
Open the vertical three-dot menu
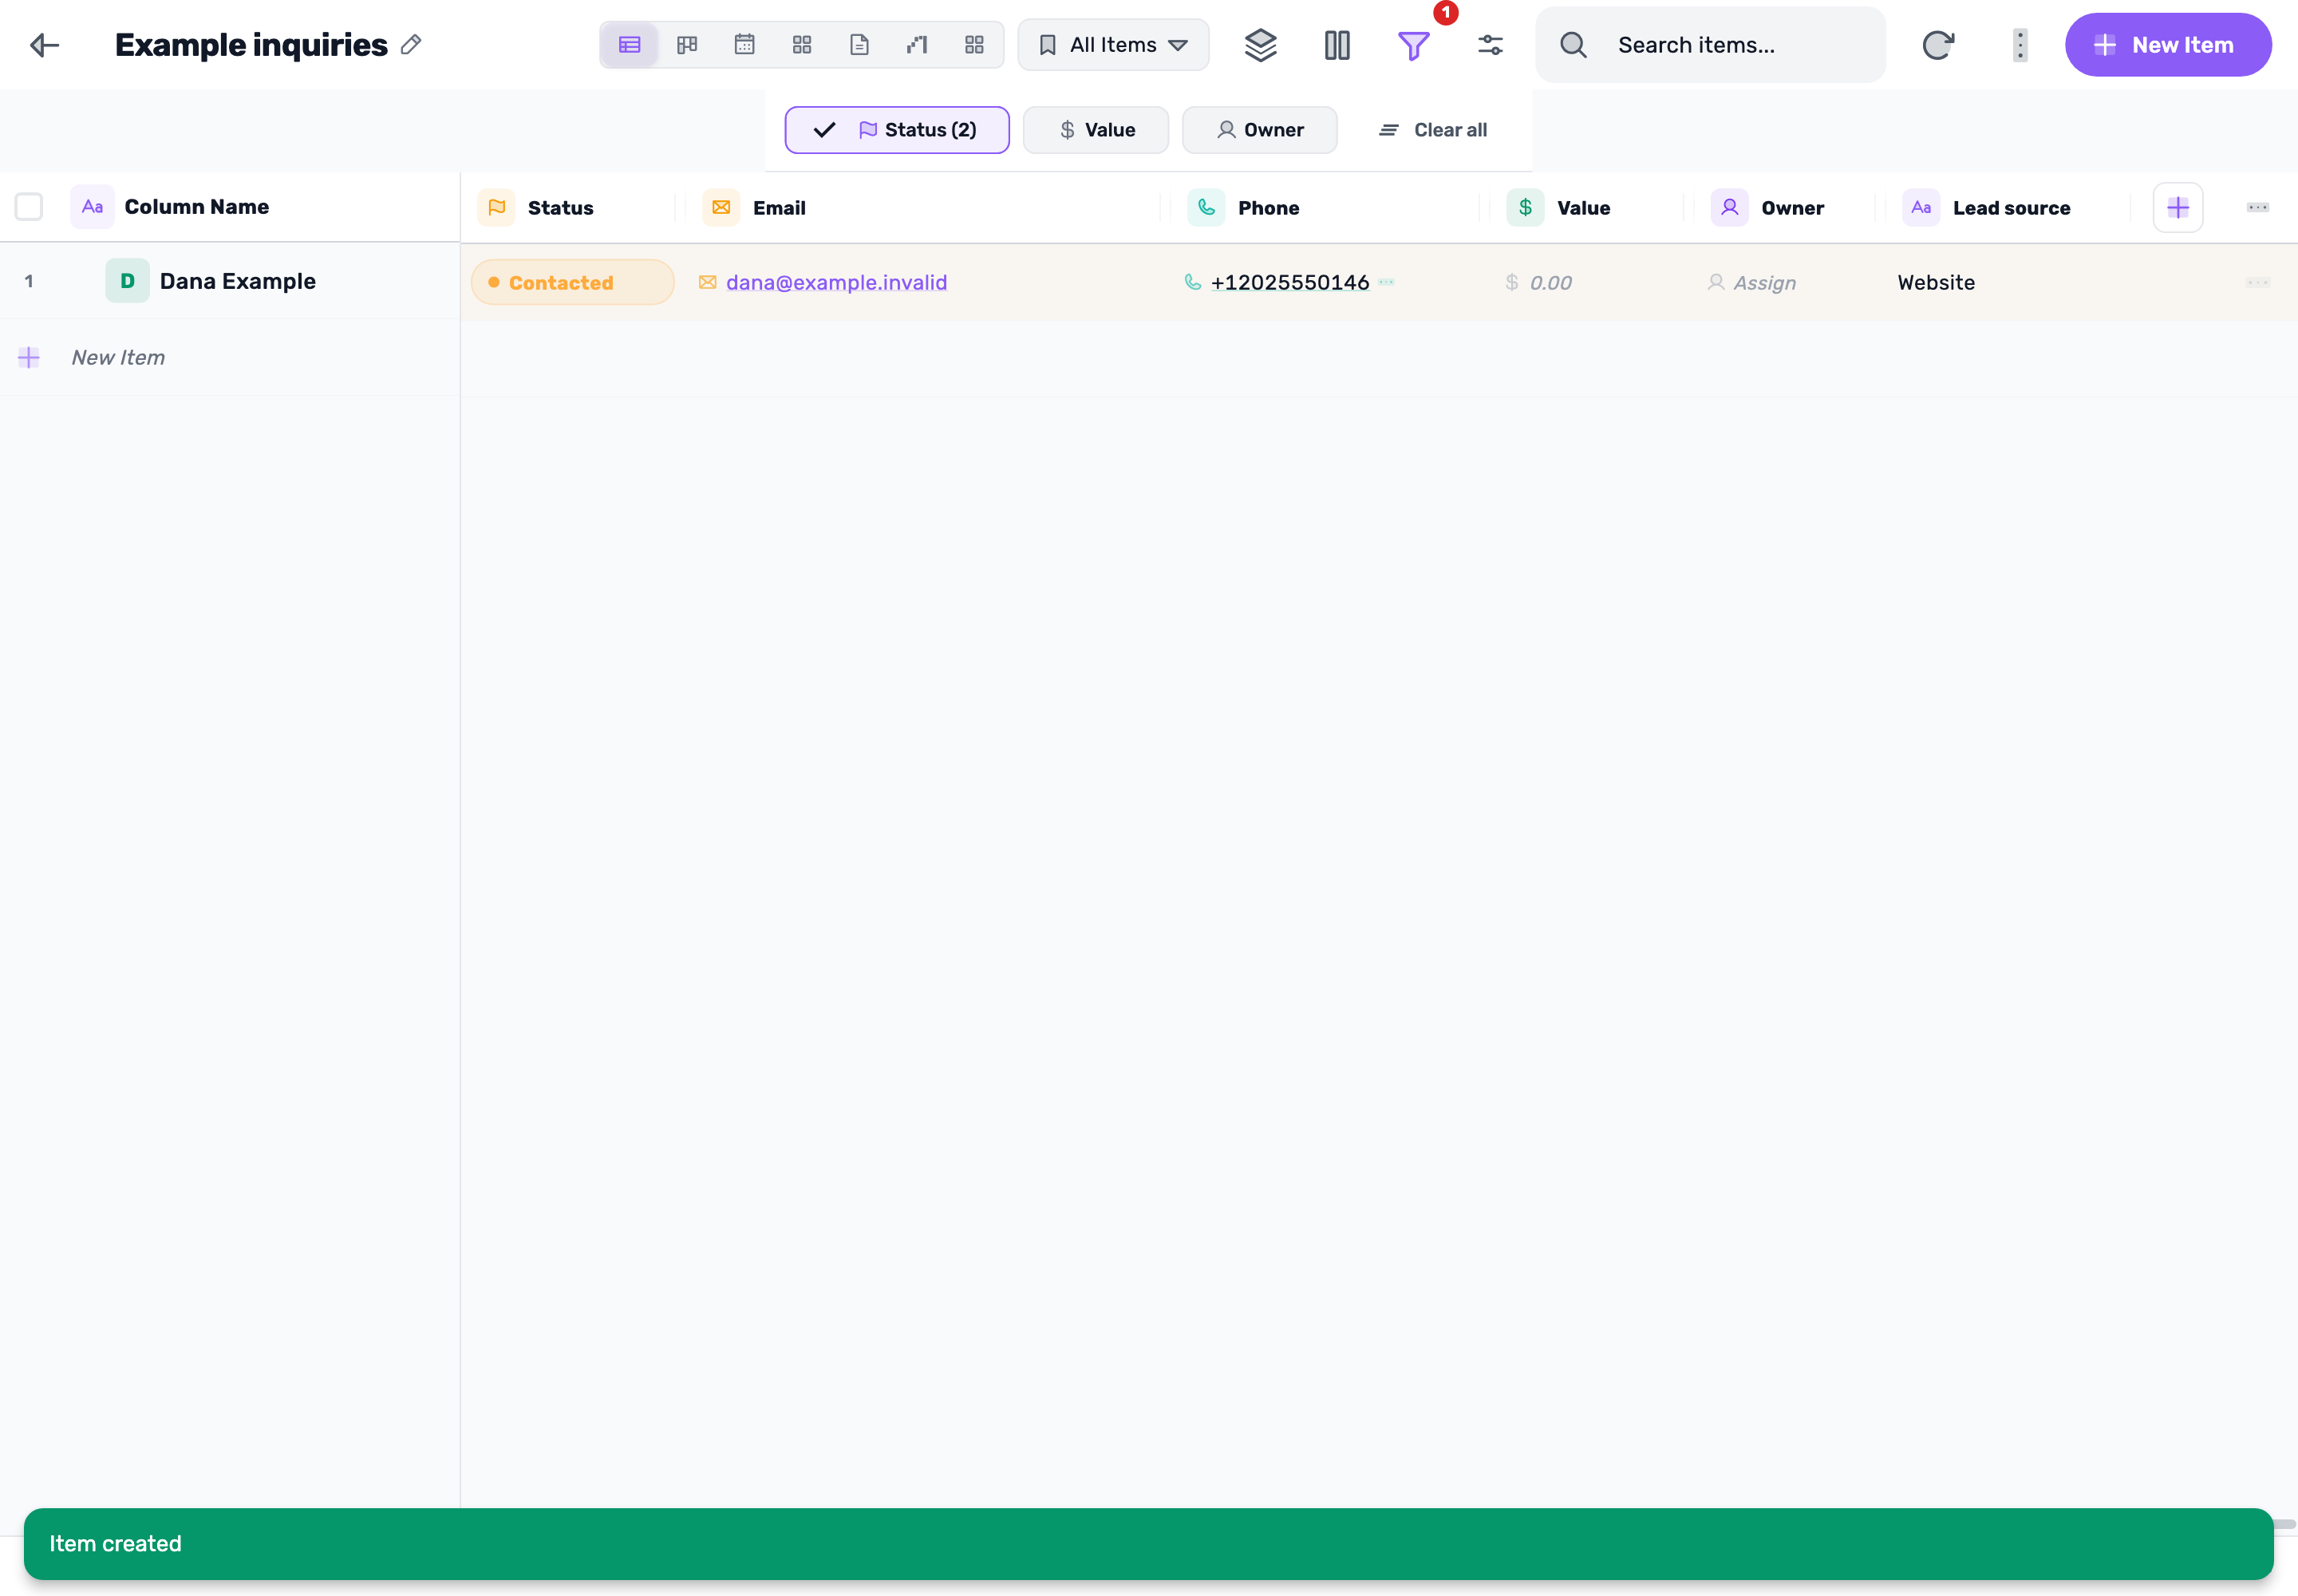2020,45
